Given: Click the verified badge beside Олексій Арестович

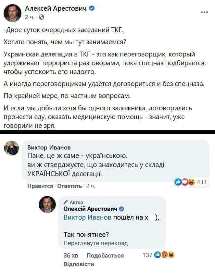Looking at the screenshot, I should click(121, 209).
